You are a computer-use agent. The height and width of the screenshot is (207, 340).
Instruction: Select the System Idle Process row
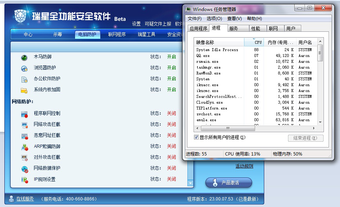pyautogui.click(x=256, y=50)
